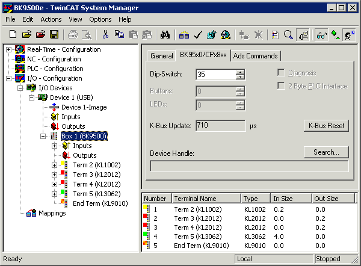
Task: Click the magnifier Scan devices icon
Action: 288,35
